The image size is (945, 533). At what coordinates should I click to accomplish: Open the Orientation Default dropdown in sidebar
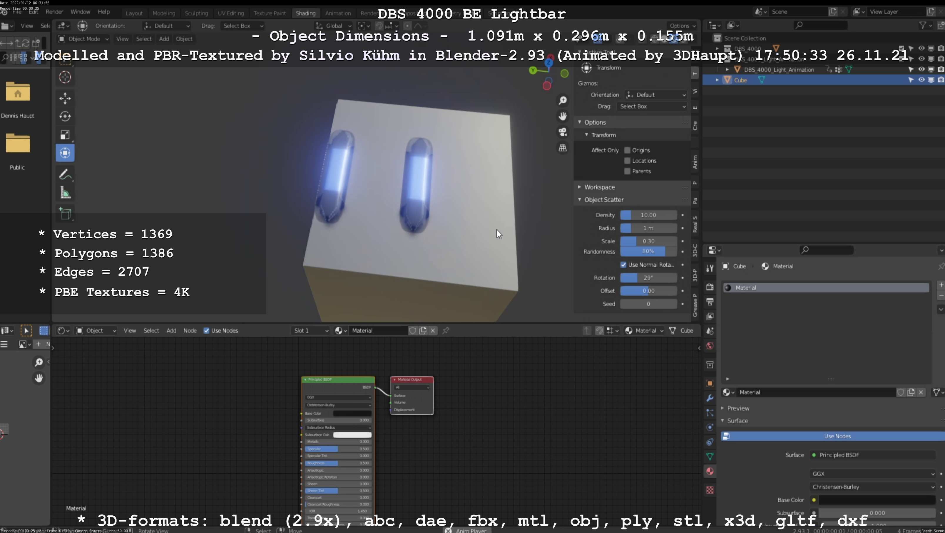655,95
